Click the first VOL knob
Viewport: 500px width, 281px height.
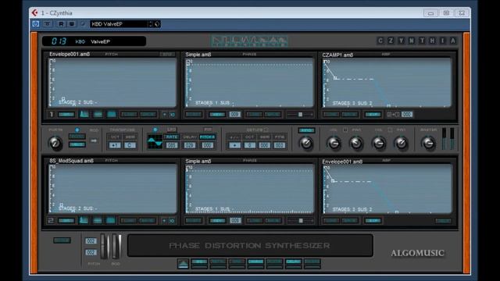(x=334, y=144)
